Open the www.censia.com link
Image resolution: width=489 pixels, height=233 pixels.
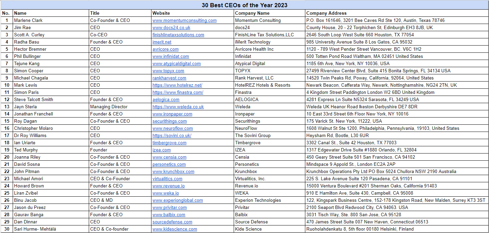[x=170, y=157]
